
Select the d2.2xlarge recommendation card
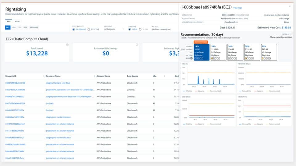[x=269, y=52]
